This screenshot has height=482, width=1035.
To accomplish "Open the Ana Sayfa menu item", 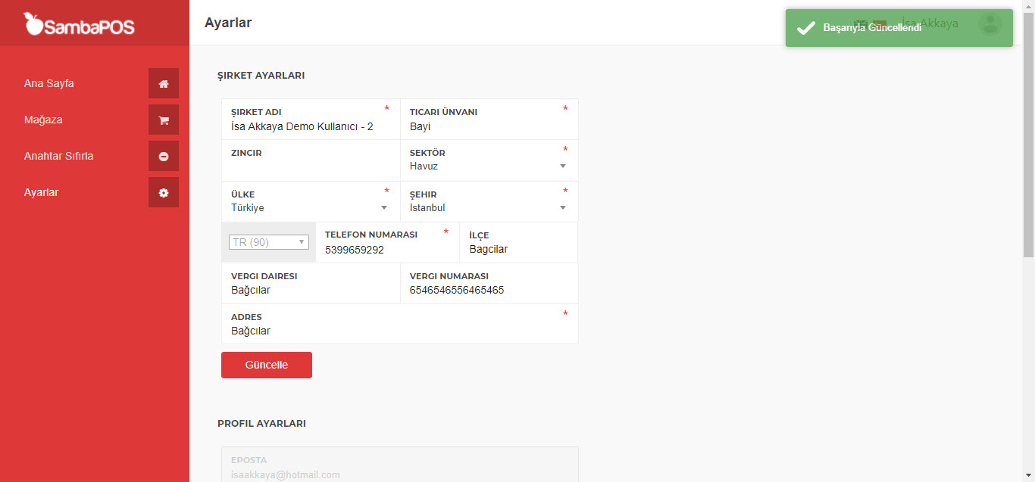I will point(49,83).
